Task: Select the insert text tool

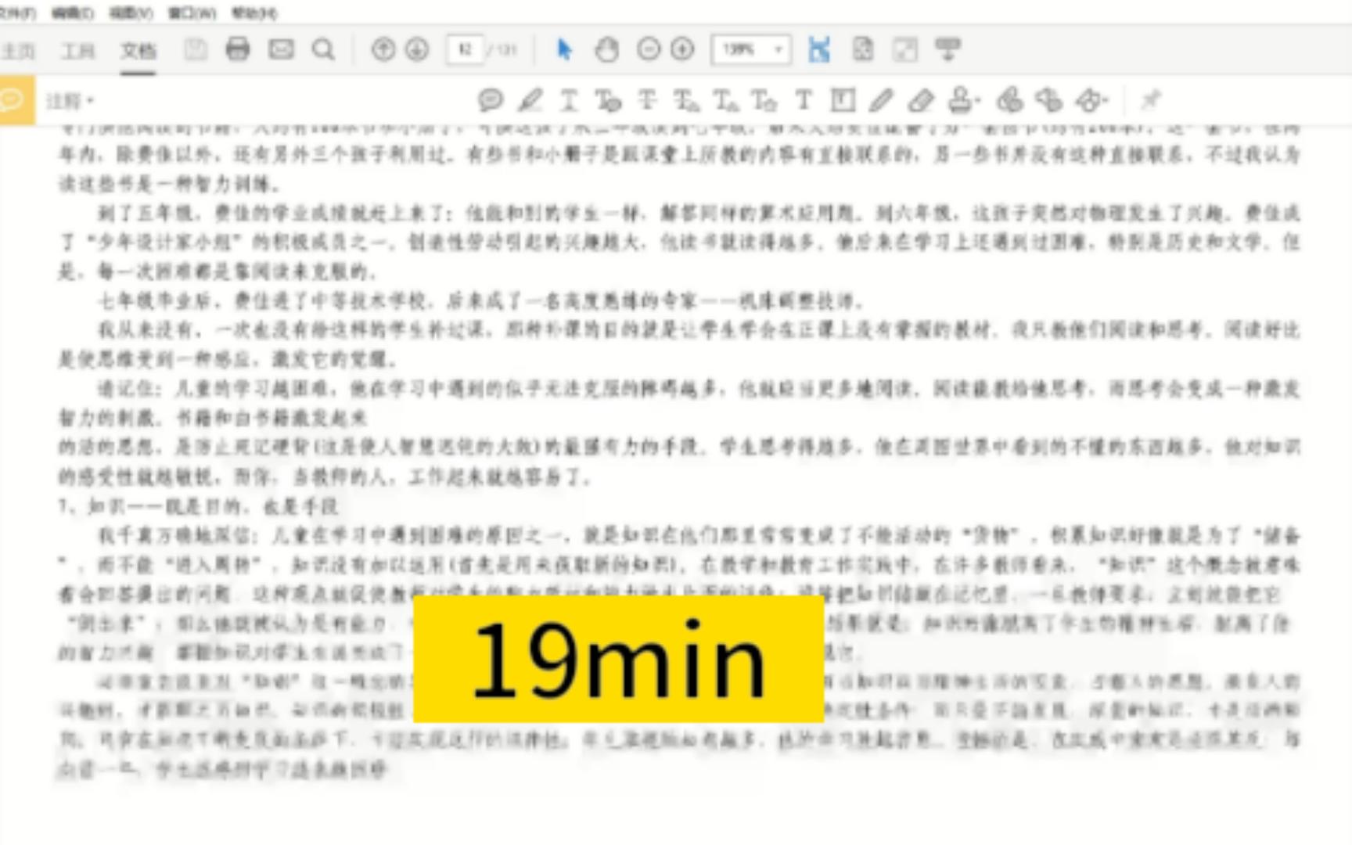Action: [x=725, y=100]
